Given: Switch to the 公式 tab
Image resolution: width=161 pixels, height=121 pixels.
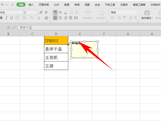Looking at the screenshot, I should 57,5.
